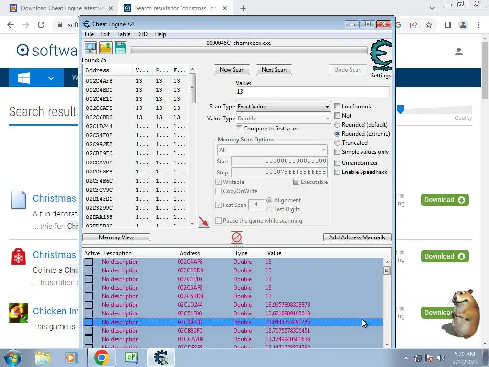Select found address row 02C1D244
The width and height of the screenshot is (489, 367).
point(136,126)
